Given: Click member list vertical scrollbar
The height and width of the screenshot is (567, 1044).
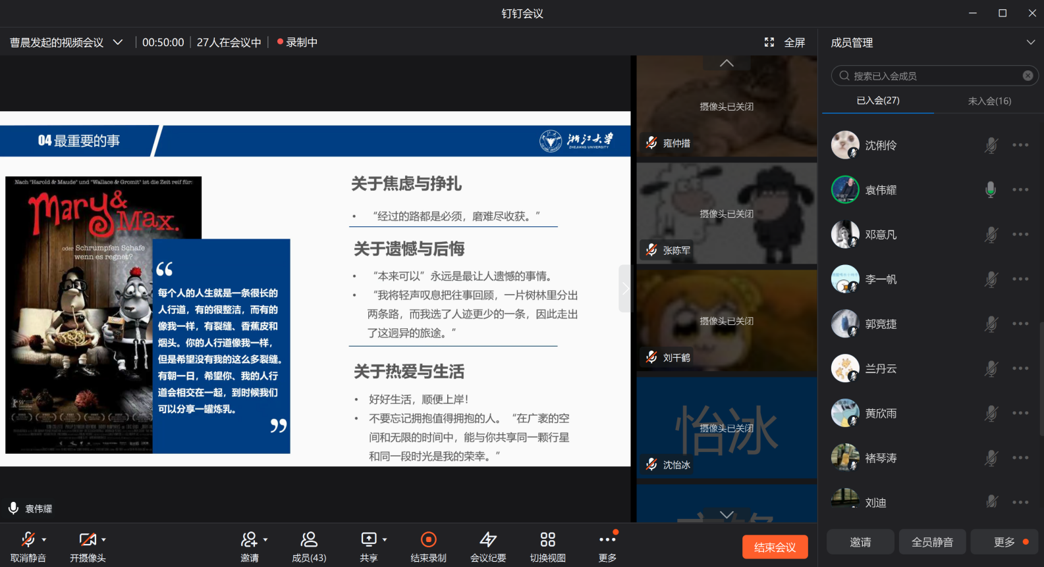Looking at the screenshot, I should pos(1041,378).
